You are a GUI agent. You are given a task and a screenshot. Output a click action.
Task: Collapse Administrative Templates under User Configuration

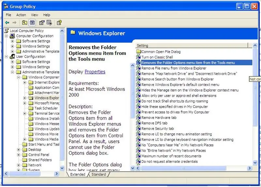coord(12,72)
